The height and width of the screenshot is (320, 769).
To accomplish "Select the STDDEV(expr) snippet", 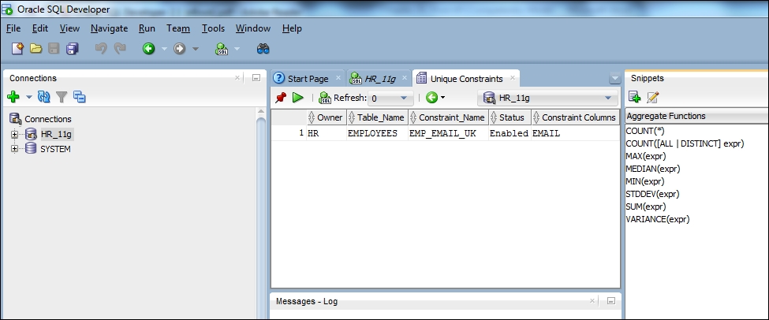I will [652, 194].
